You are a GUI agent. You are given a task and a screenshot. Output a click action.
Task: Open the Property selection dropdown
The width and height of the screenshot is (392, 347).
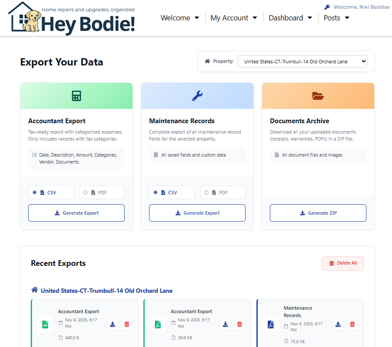(302, 62)
